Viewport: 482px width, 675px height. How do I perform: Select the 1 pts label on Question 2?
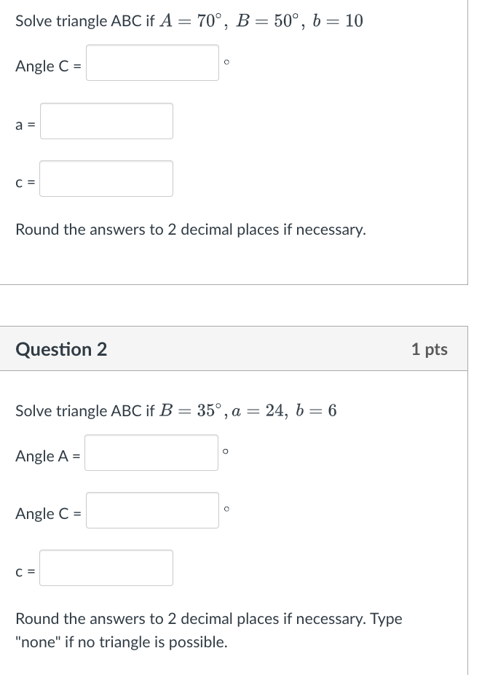tap(429, 349)
